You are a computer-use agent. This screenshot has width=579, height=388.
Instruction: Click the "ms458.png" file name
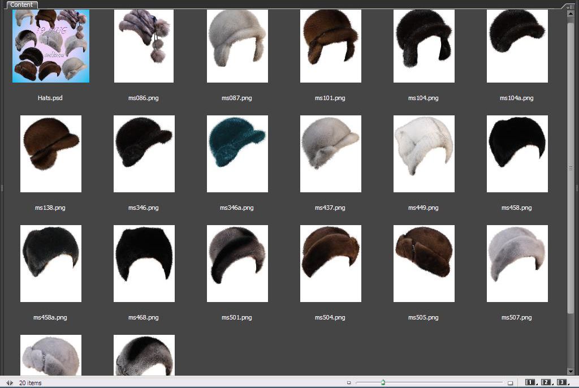click(517, 208)
